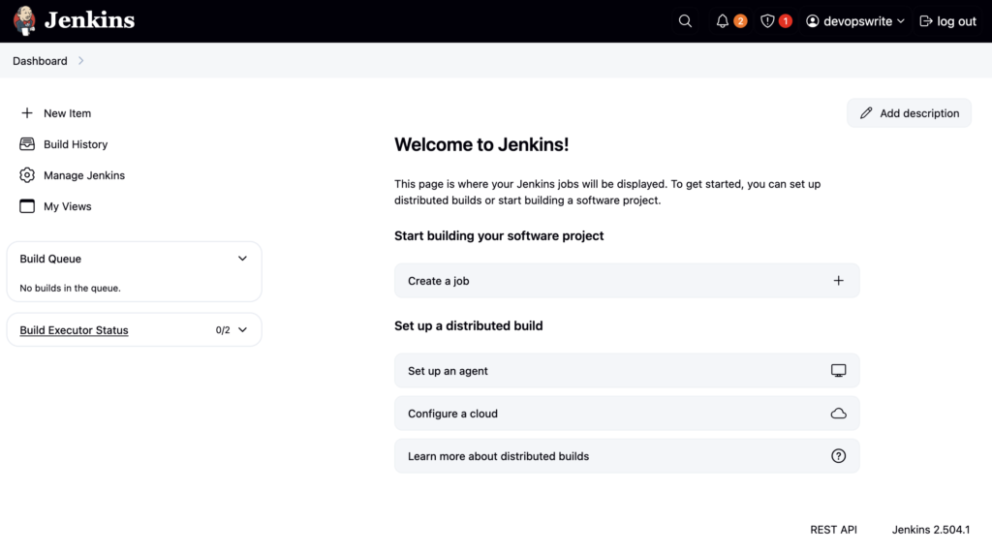Screen dimensions: 992x554
Task: Open Learn more about distributed builds
Action: click(x=627, y=456)
